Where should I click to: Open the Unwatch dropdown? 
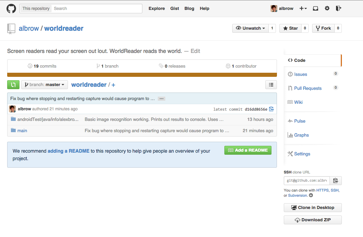coord(250,28)
